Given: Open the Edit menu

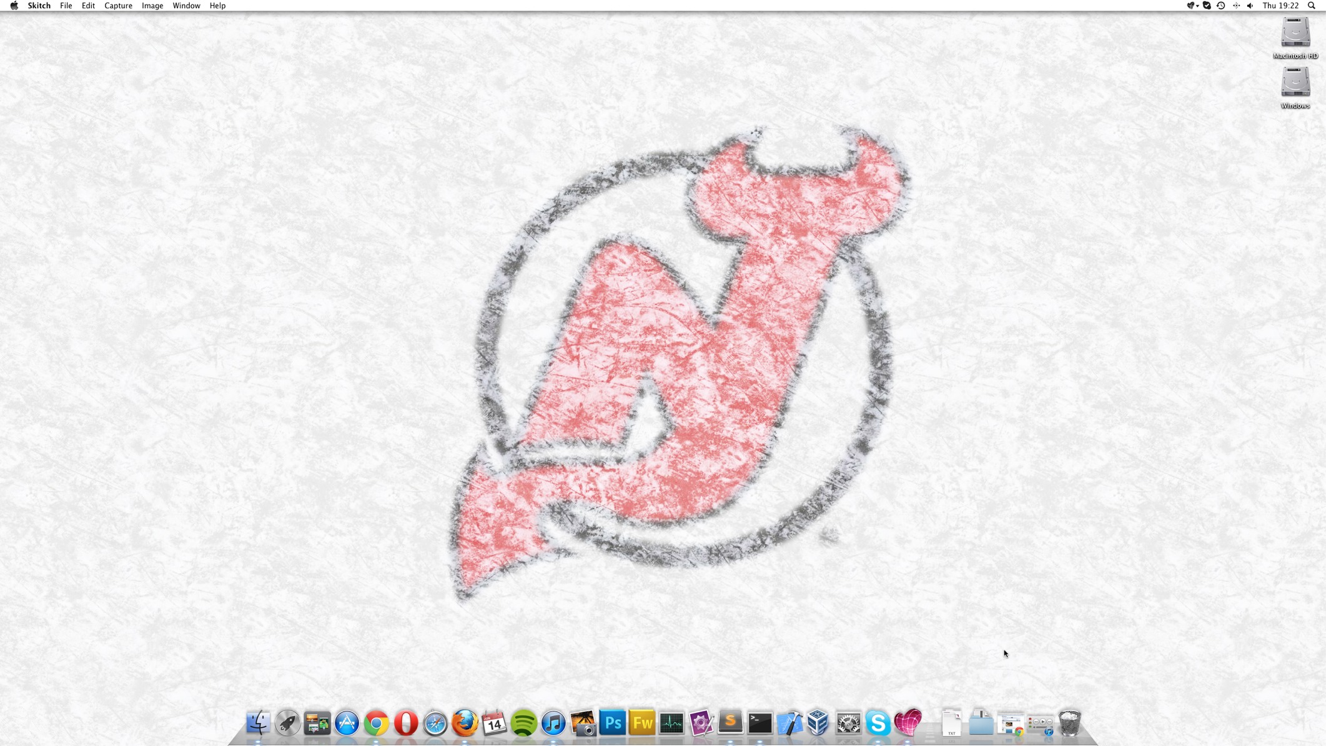Looking at the screenshot, I should pos(88,6).
